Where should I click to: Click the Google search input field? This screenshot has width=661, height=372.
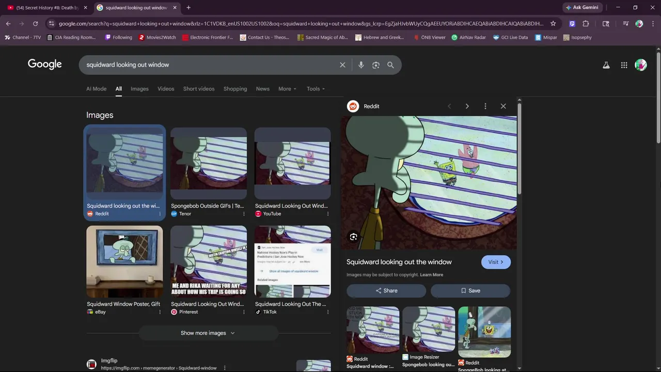(x=209, y=65)
